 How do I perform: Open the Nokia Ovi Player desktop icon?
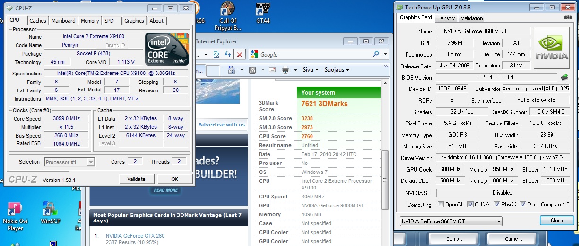pos(15,217)
